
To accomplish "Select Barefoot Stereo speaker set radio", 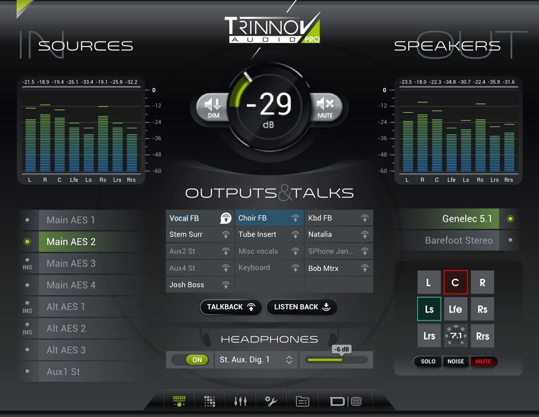I will pyautogui.click(x=510, y=240).
